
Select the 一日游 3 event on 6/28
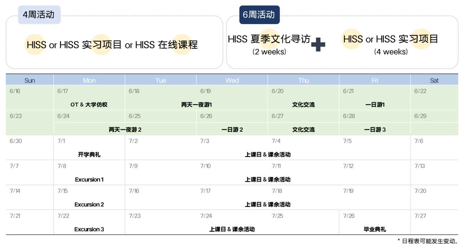pyautogui.click(x=375, y=130)
